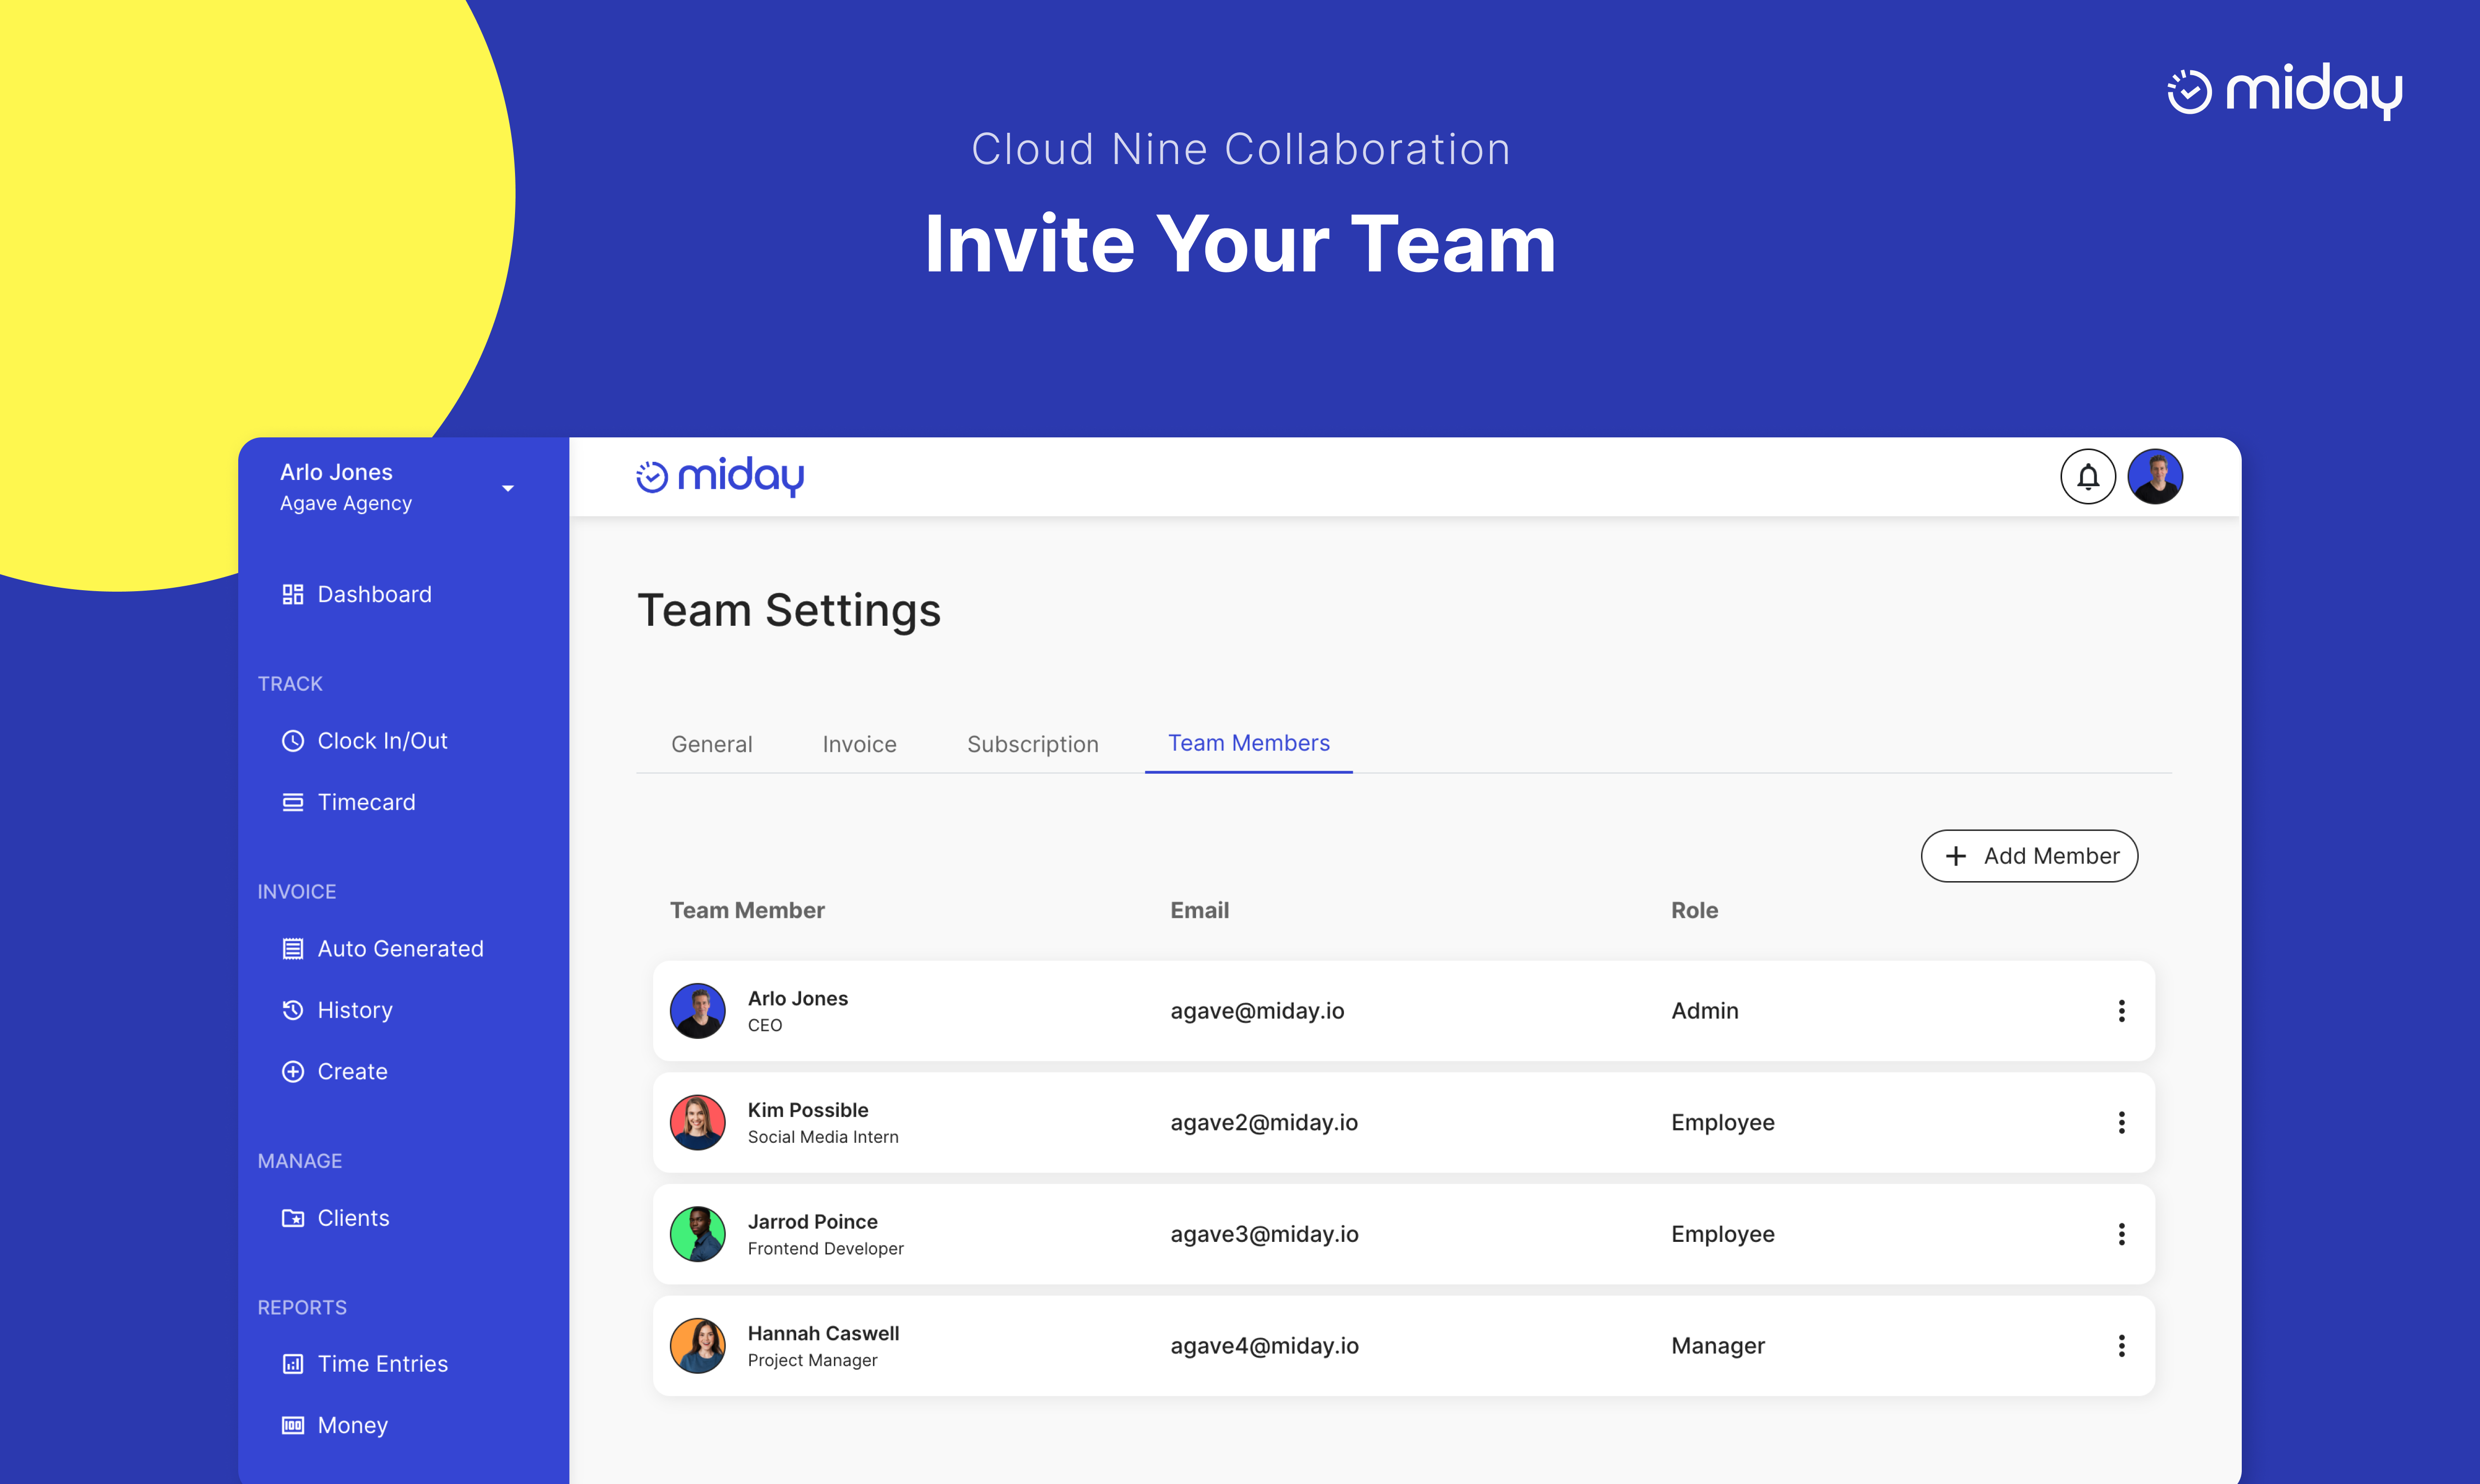Open the Dashboard grid icon in sidebar
2480x1484 pixels.
(292, 594)
